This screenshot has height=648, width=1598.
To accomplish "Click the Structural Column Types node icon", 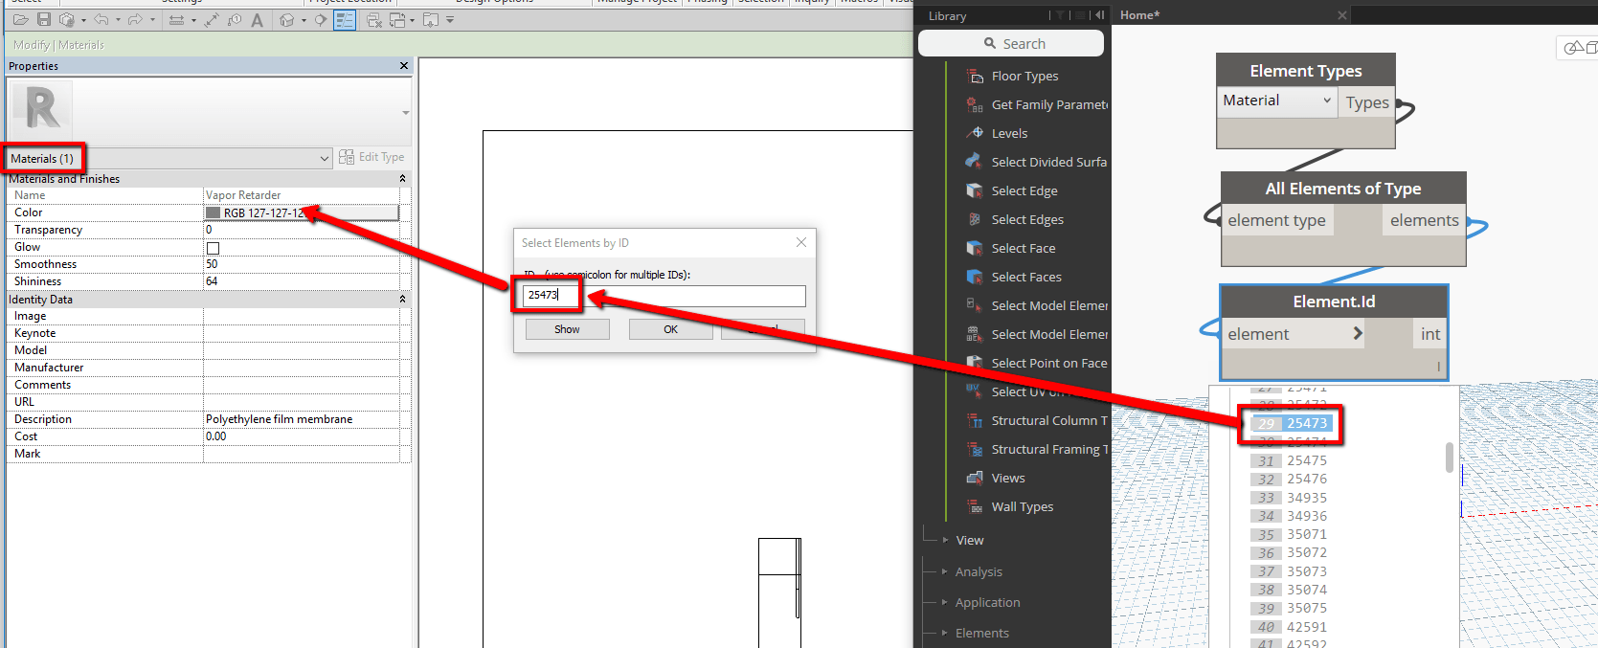I will point(975,420).
